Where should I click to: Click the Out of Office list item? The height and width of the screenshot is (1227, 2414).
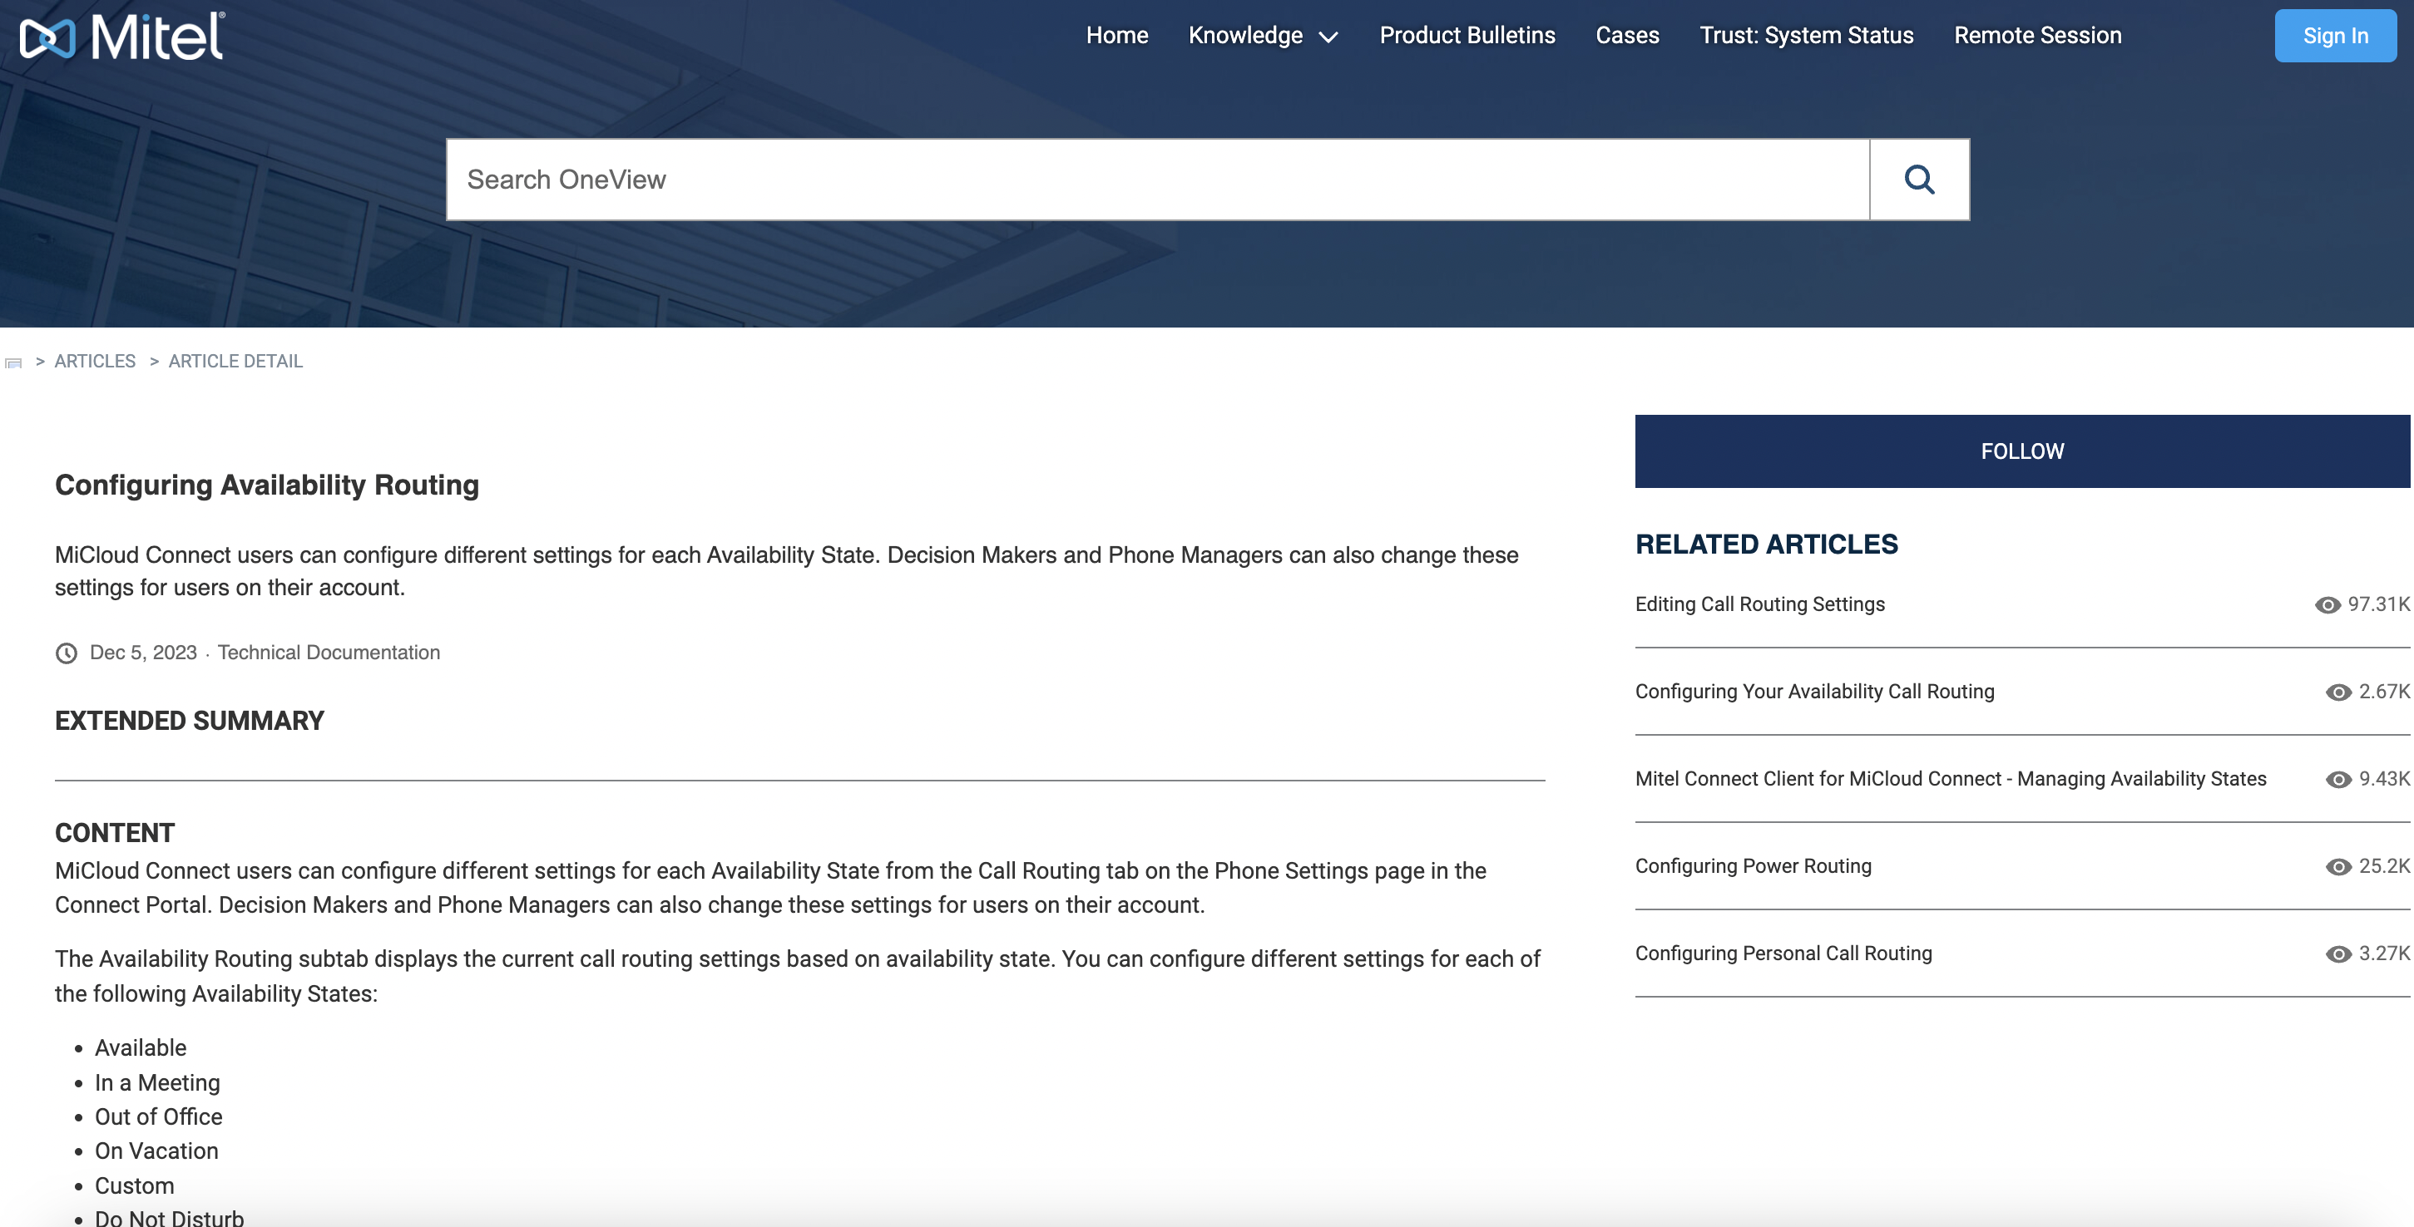158,1116
